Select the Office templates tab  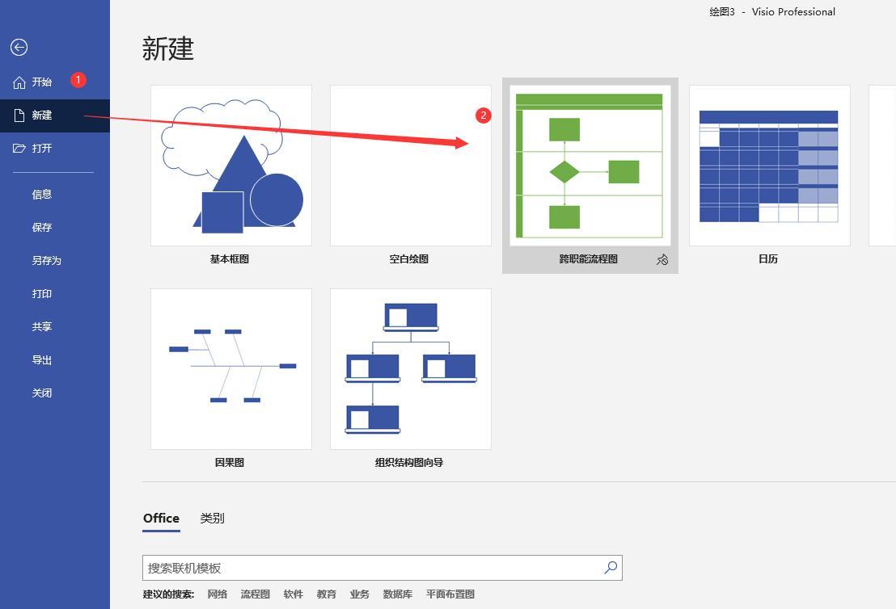pos(161,518)
